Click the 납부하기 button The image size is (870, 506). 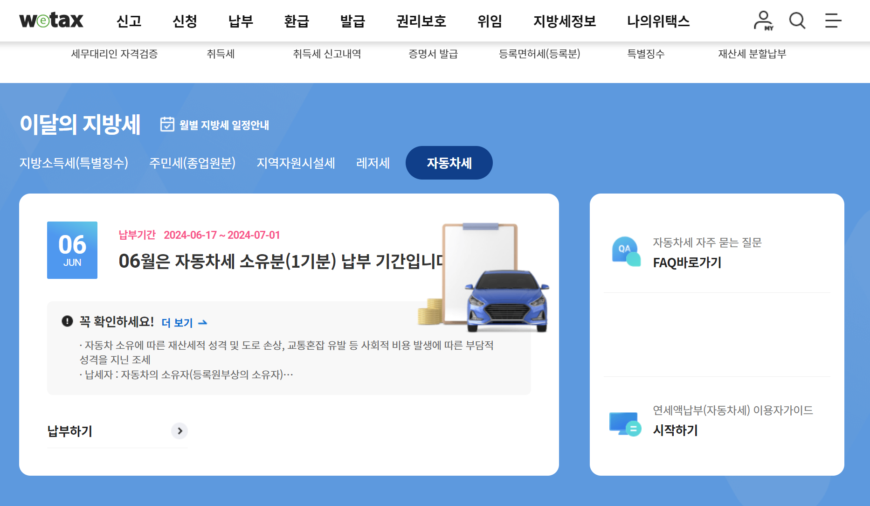coord(117,431)
